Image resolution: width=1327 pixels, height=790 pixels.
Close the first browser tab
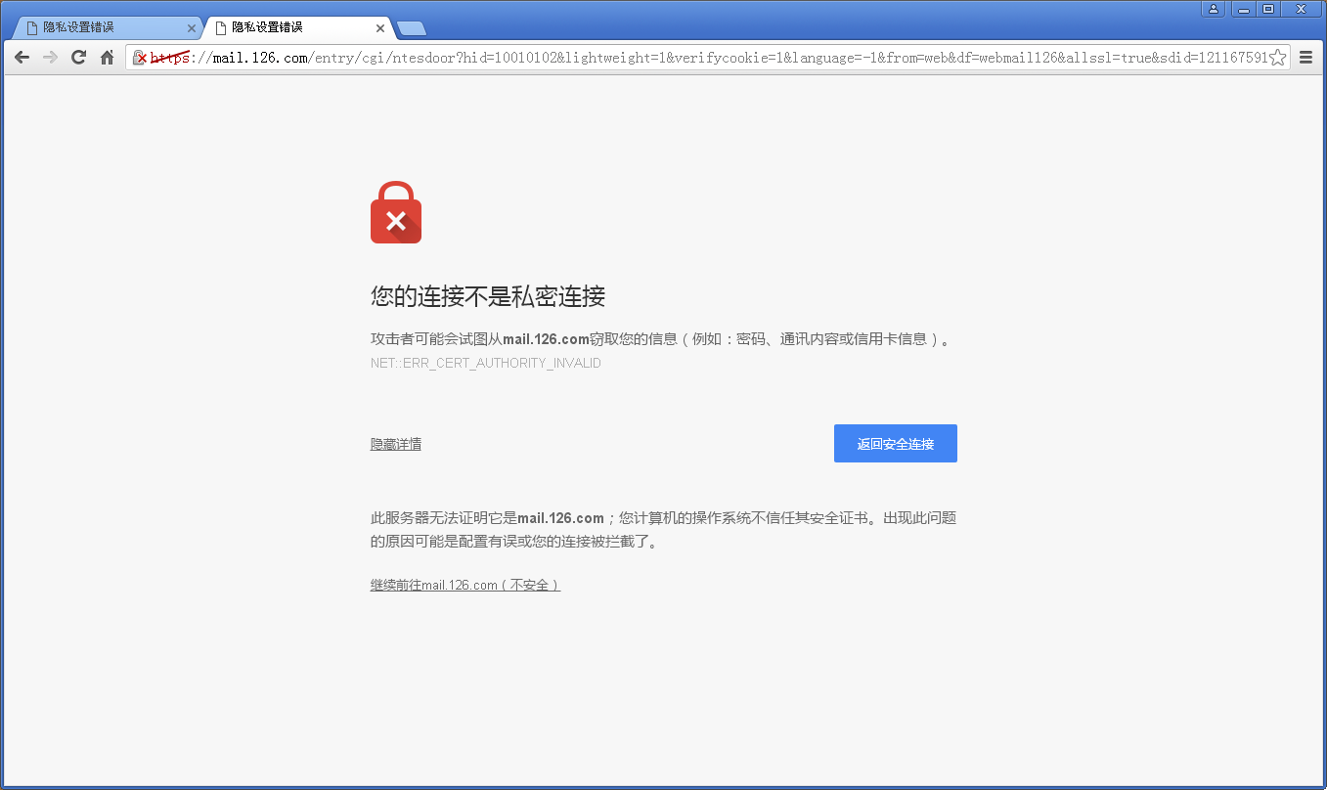(x=192, y=28)
